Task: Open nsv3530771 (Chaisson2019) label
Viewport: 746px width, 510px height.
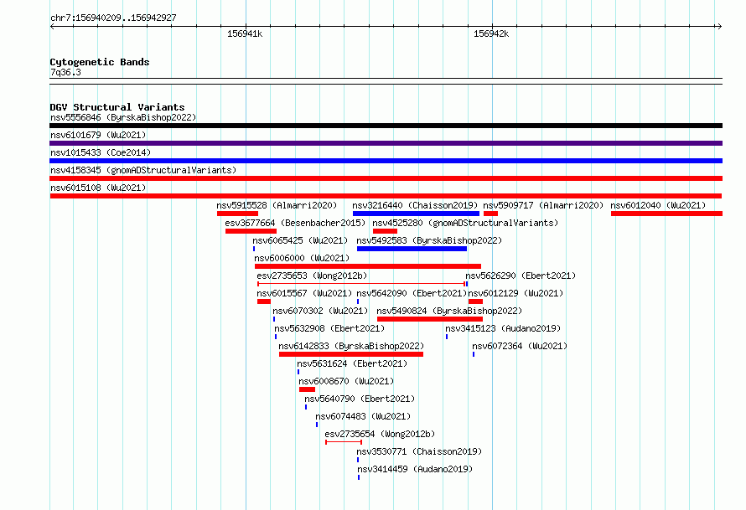Action: (x=419, y=451)
